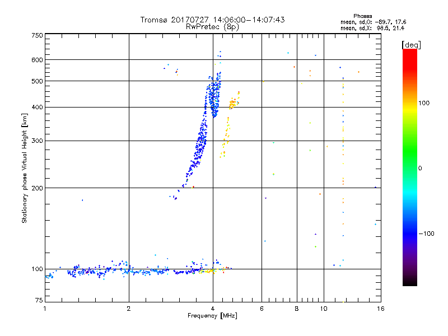Click the title "Tromsø 20170727 14:06:00-14:07:43"
The width and height of the screenshot is (448, 336).
coord(212,20)
